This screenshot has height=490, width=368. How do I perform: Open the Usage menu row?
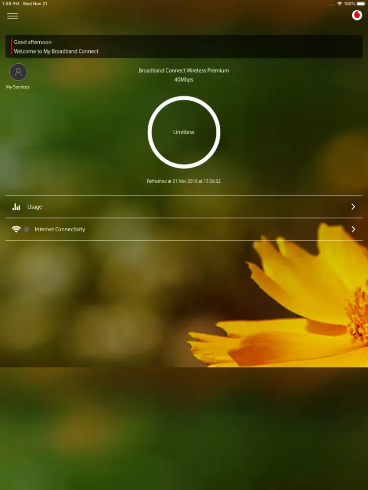184,207
